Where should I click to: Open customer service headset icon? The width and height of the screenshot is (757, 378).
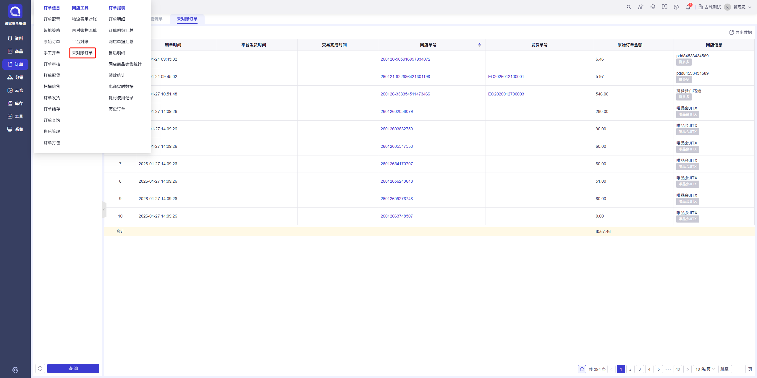point(653,7)
